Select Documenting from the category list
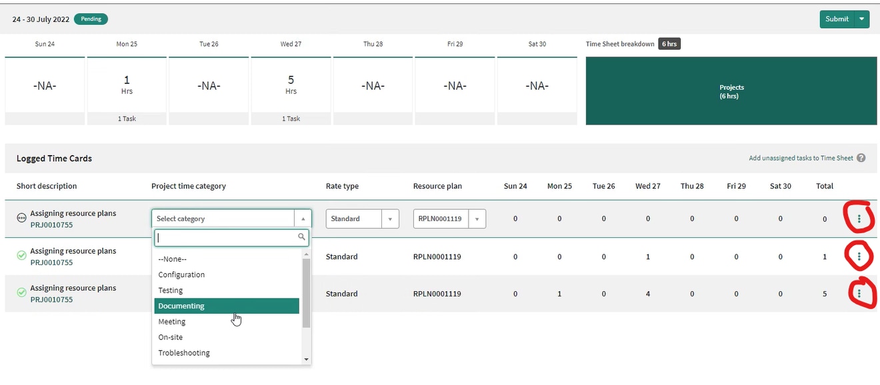The height and width of the screenshot is (385, 880). pos(181,306)
